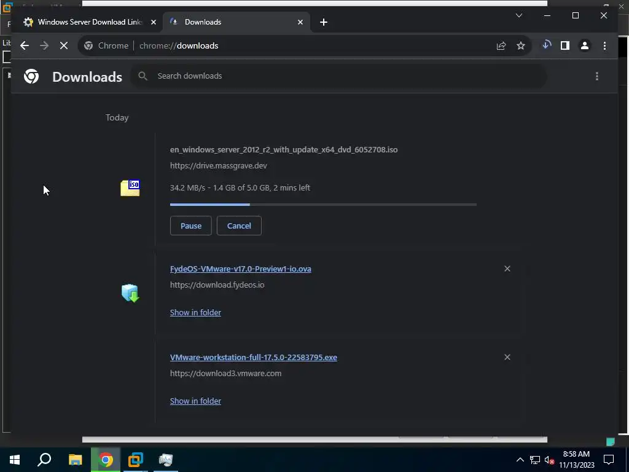The width and height of the screenshot is (629, 472).
Task: Show hidden system tray icons
Action: tap(520, 460)
